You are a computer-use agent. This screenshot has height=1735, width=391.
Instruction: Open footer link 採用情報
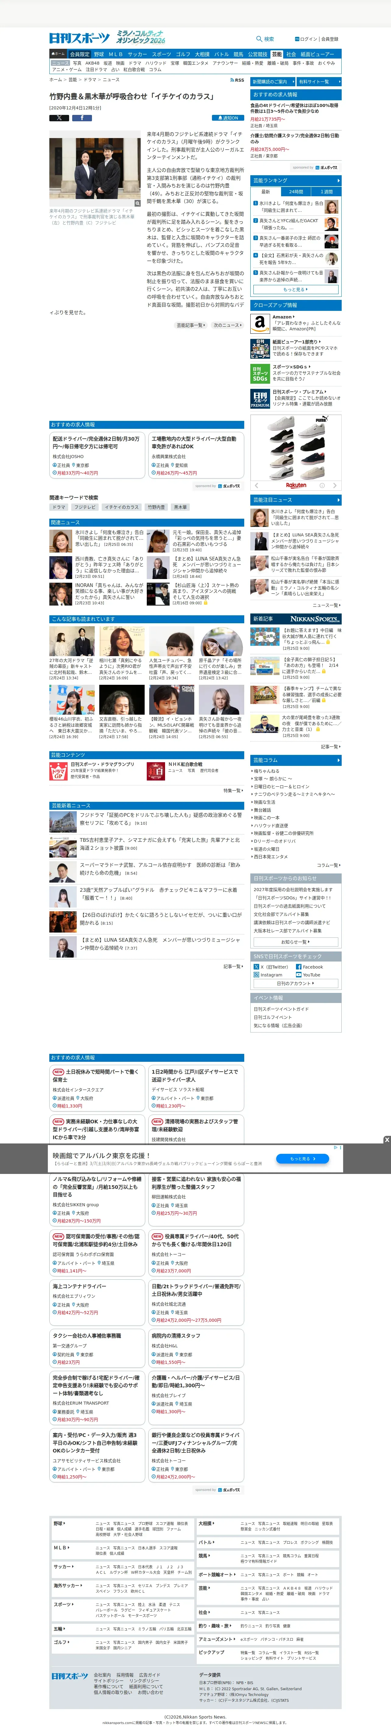click(x=125, y=1675)
